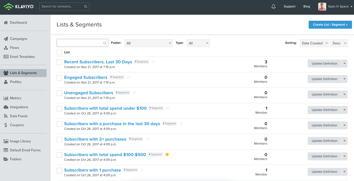Star the total spend under $100 segment
This screenshot has width=354, height=181.
[x=168, y=108]
